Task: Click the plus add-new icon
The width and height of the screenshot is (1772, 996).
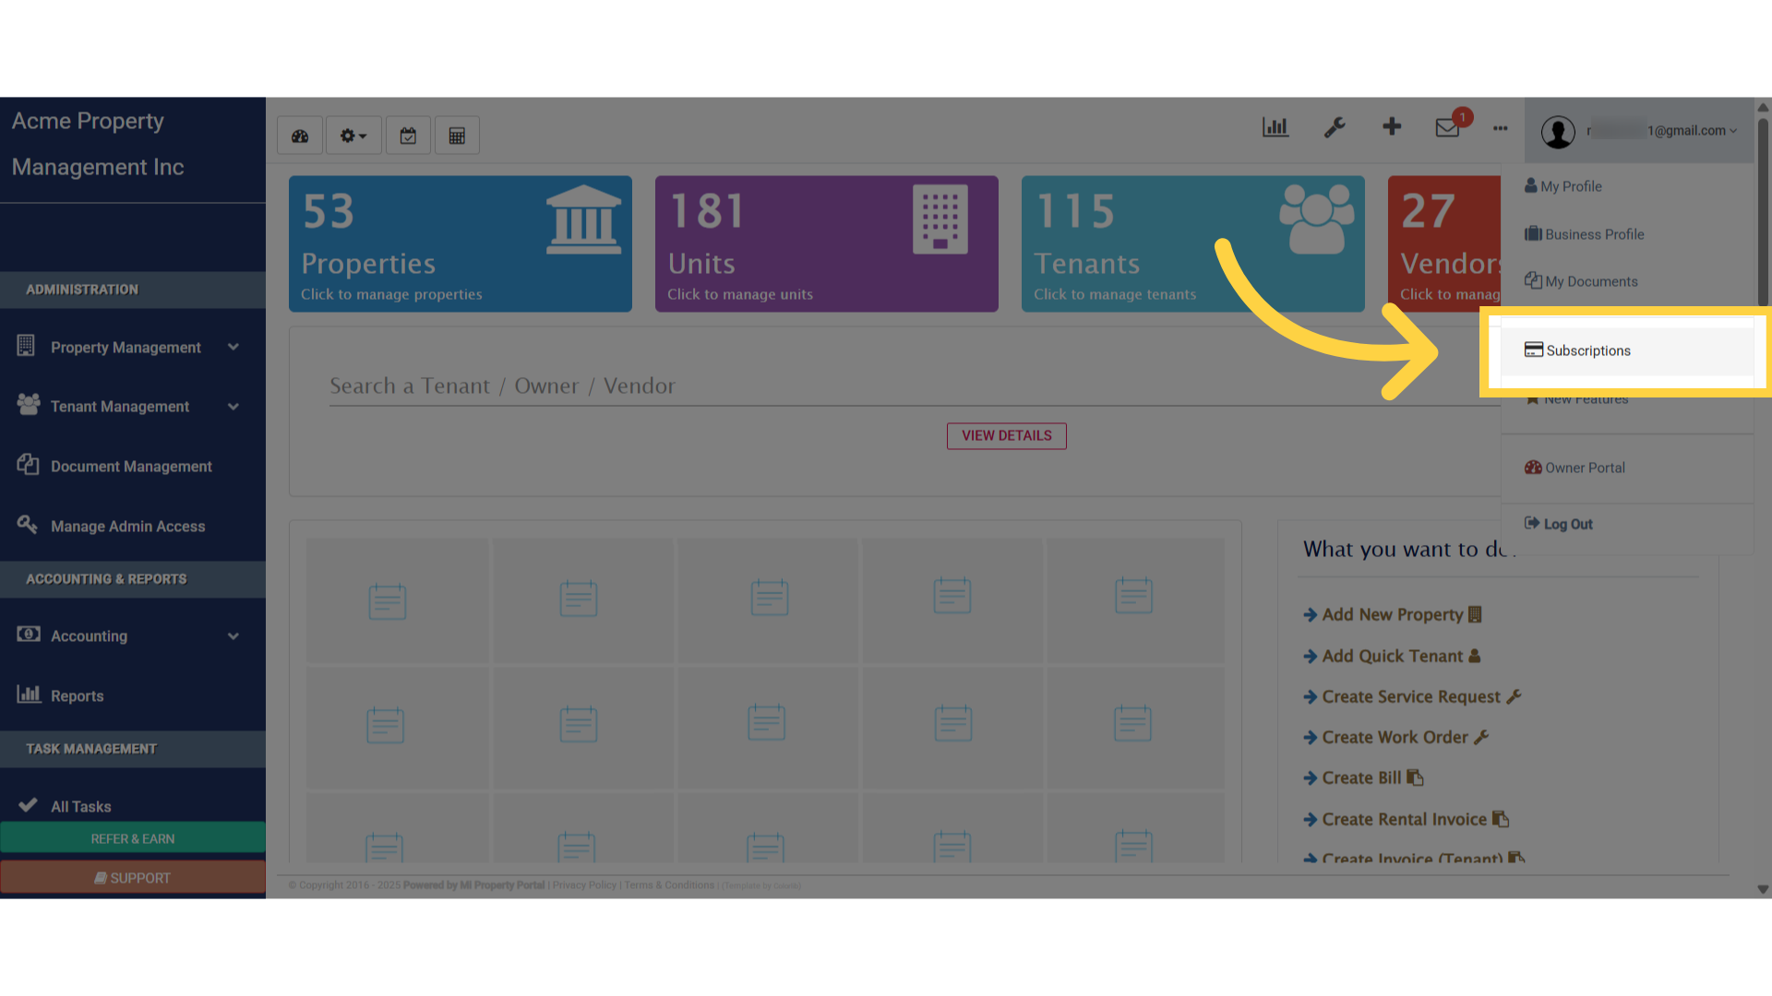Action: [1392, 126]
